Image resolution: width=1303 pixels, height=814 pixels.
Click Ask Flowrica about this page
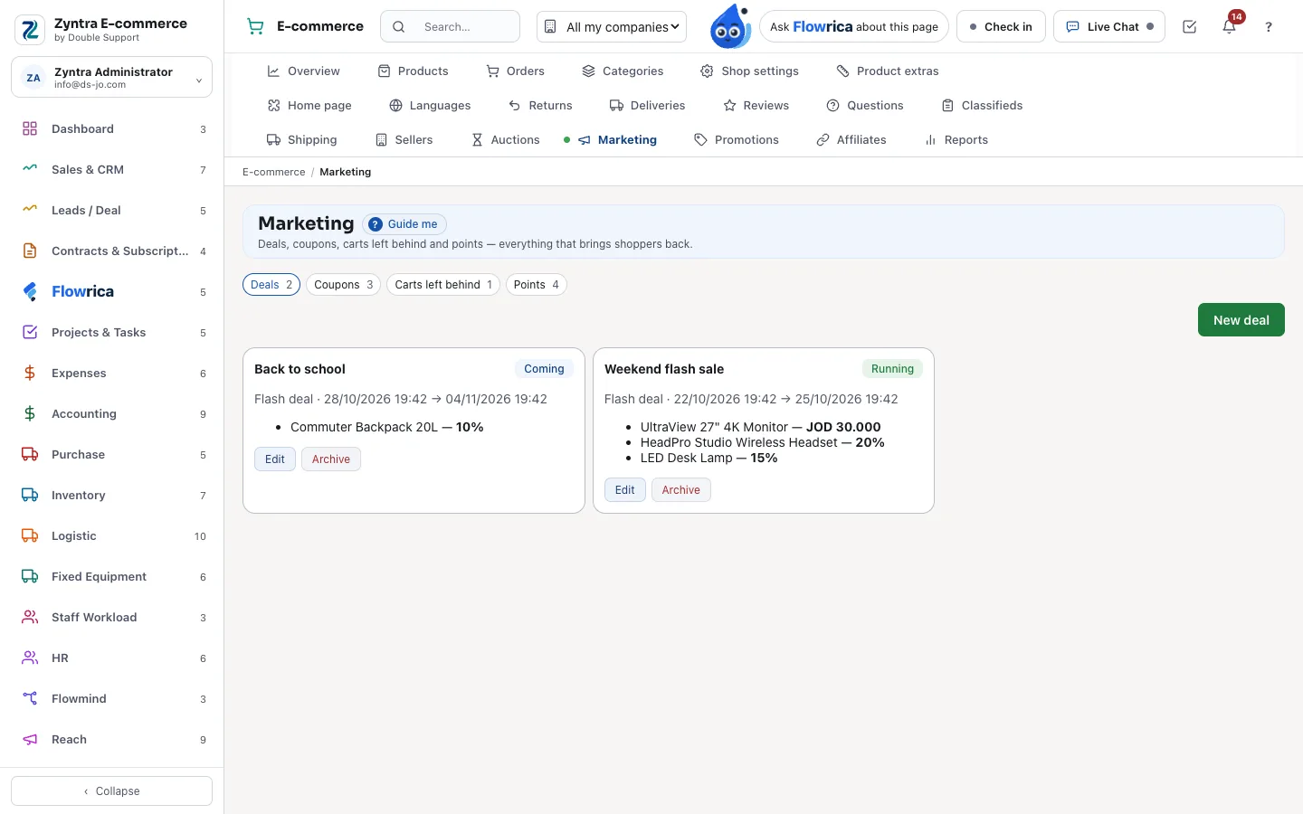click(x=854, y=26)
